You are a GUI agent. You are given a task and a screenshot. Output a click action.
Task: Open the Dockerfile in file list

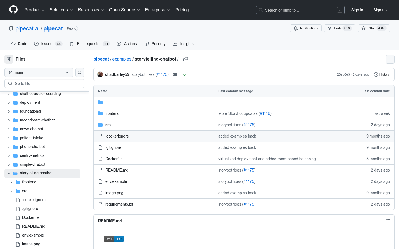114,159
